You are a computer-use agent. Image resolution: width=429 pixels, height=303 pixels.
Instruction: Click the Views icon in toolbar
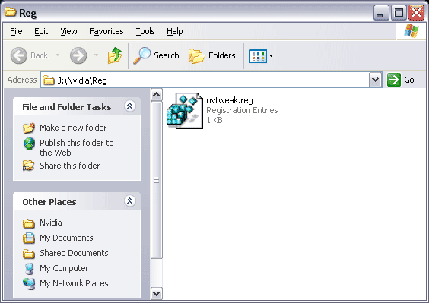[x=258, y=55]
